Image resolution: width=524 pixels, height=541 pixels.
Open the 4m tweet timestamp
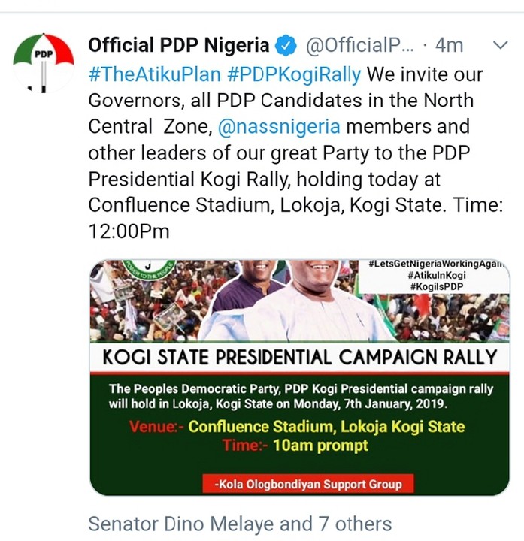(449, 46)
